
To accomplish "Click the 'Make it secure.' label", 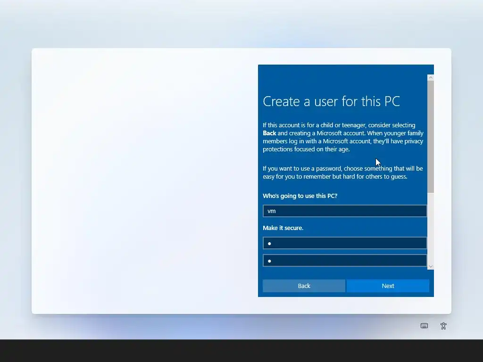I will pos(283,228).
